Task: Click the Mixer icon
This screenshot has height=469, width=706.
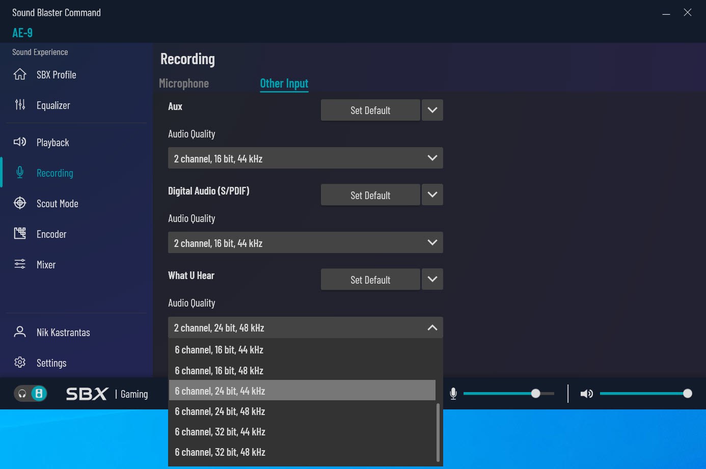Action: coord(20,264)
